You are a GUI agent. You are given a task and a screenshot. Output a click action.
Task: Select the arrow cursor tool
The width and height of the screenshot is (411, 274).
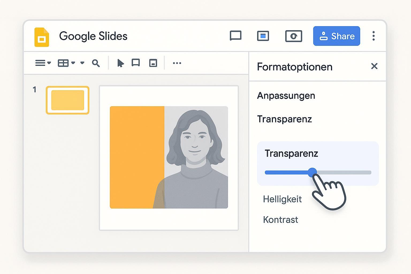pyautogui.click(x=120, y=63)
